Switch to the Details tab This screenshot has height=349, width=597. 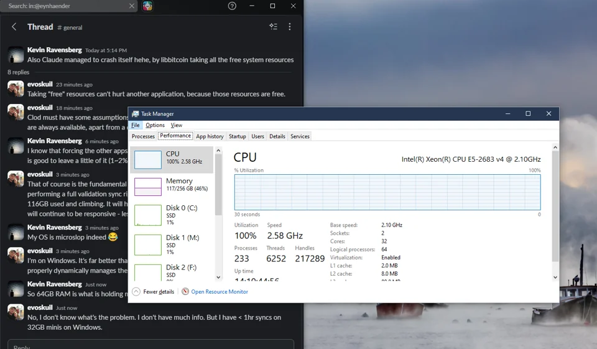277,136
